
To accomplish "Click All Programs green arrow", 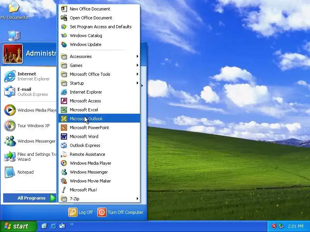I will (53, 198).
